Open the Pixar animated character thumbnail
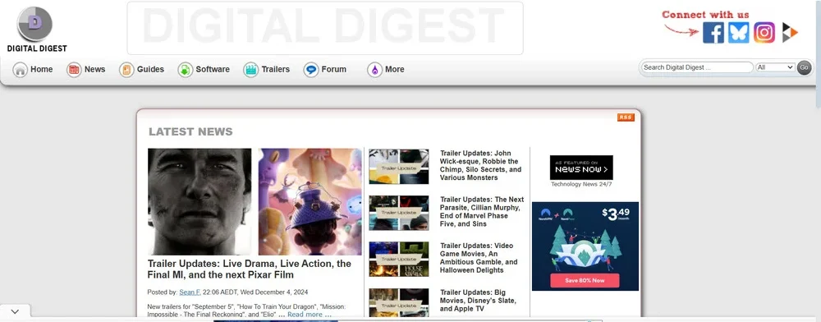The width and height of the screenshot is (821, 322). click(310, 201)
